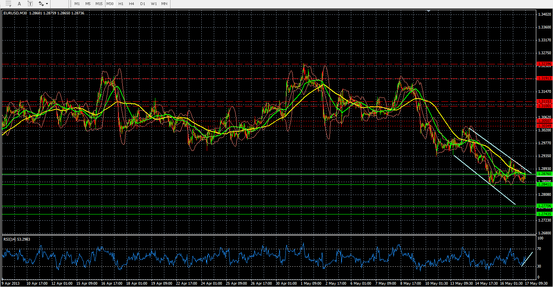Click the 1.26800 price scale value
The width and height of the screenshot is (553, 287).
pyautogui.click(x=544, y=233)
